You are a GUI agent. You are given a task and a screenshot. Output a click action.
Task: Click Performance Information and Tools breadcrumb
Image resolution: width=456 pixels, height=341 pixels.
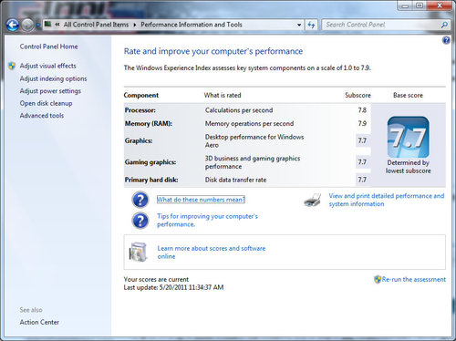pos(192,25)
